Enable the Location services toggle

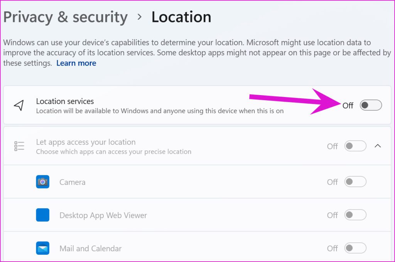(370, 105)
